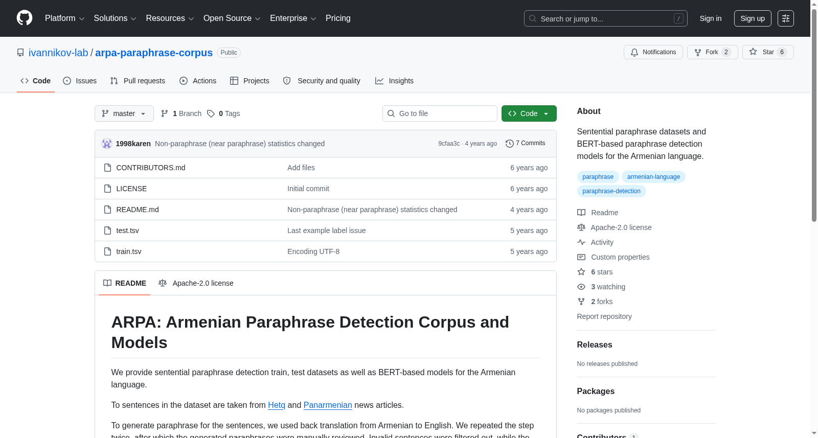Screen dimensions: 818x438
Task: Click the eye icon next to 3 watching
Action: pyautogui.click(x=581, y=287)
